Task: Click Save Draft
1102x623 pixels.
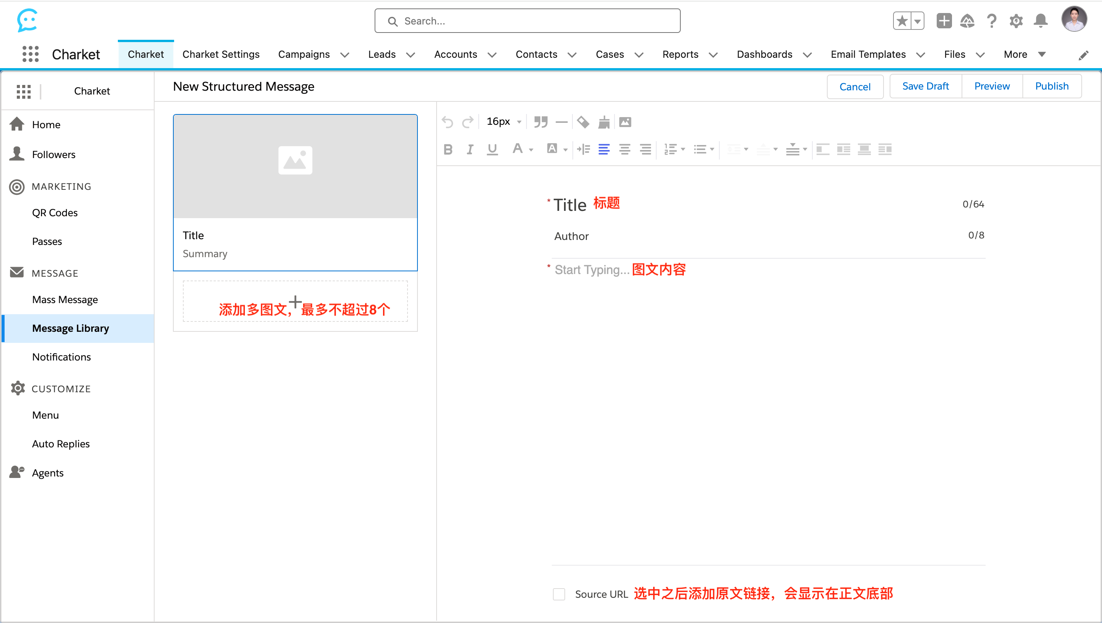Action: tap(925, 86)
